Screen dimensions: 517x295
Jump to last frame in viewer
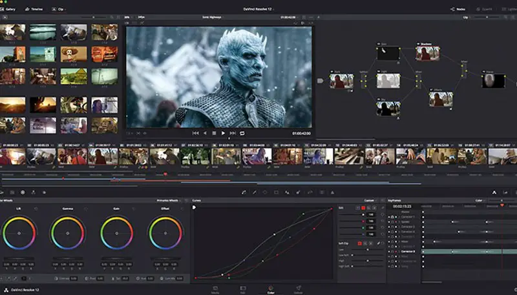(x=233, y=133)
